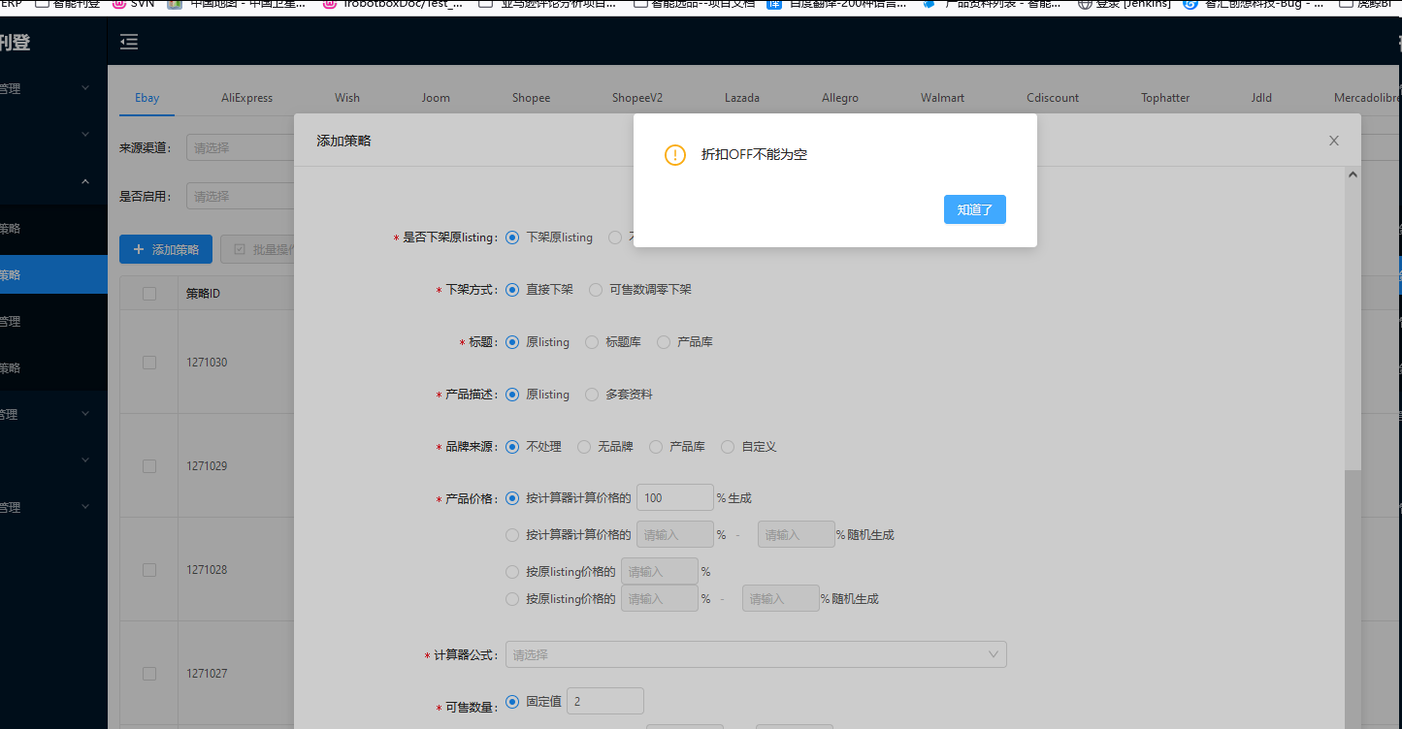Go to the Lazada tab
The image size is (1402, 729).
(742, 98)
